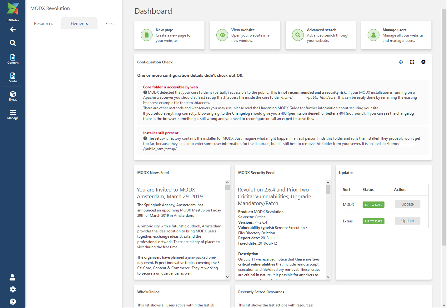
Task: Switch to the Files tab
Action: 109,23
